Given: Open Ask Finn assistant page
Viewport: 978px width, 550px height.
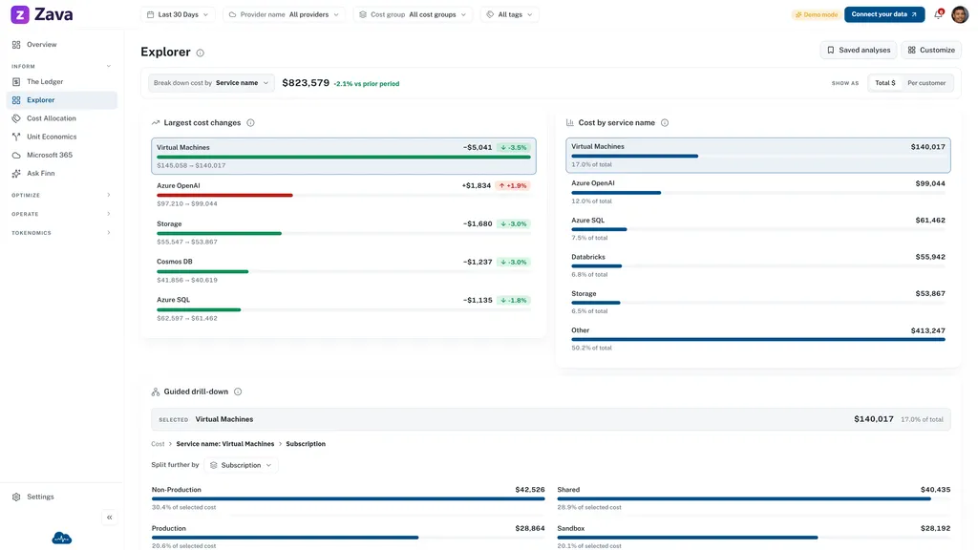Looking at the screenshot, I should 62,174.
